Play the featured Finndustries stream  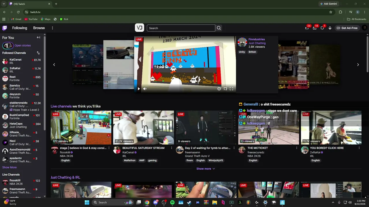pyautogui.click(x=139, y=89)
